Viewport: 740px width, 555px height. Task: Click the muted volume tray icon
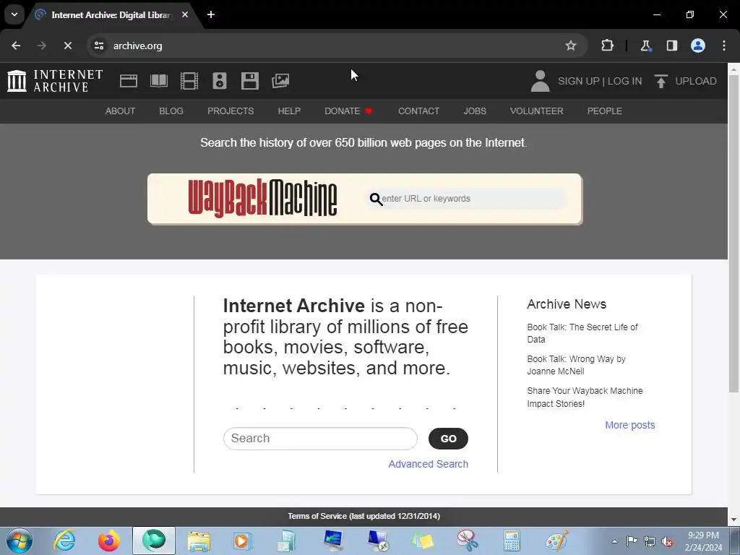point(667,541)
